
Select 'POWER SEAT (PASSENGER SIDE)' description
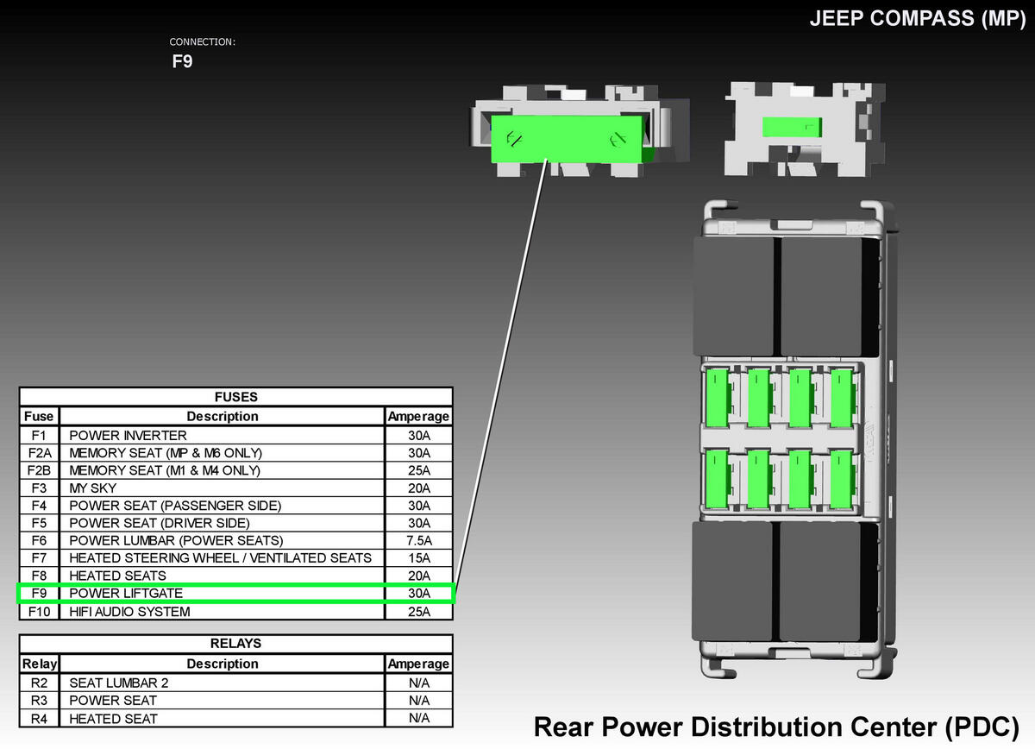click(x=175, y=505)
